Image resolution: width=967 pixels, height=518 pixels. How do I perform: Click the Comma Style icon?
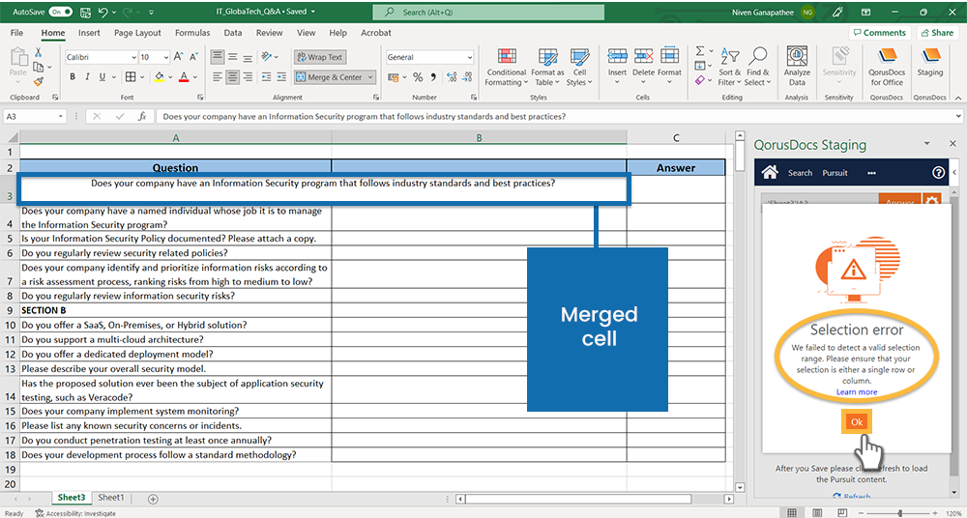click(433, 77)
